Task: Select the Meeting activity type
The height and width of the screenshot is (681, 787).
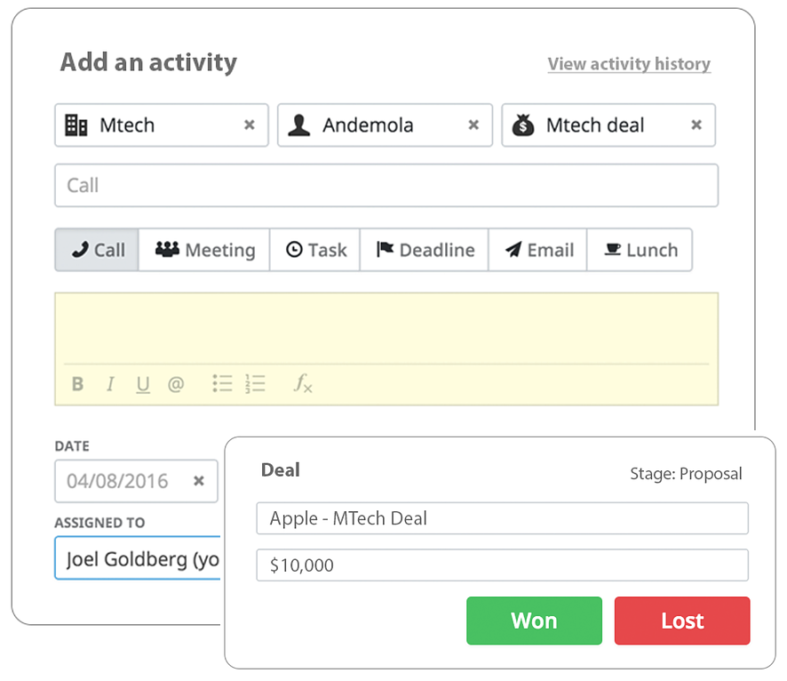Action: coord(204,250)
